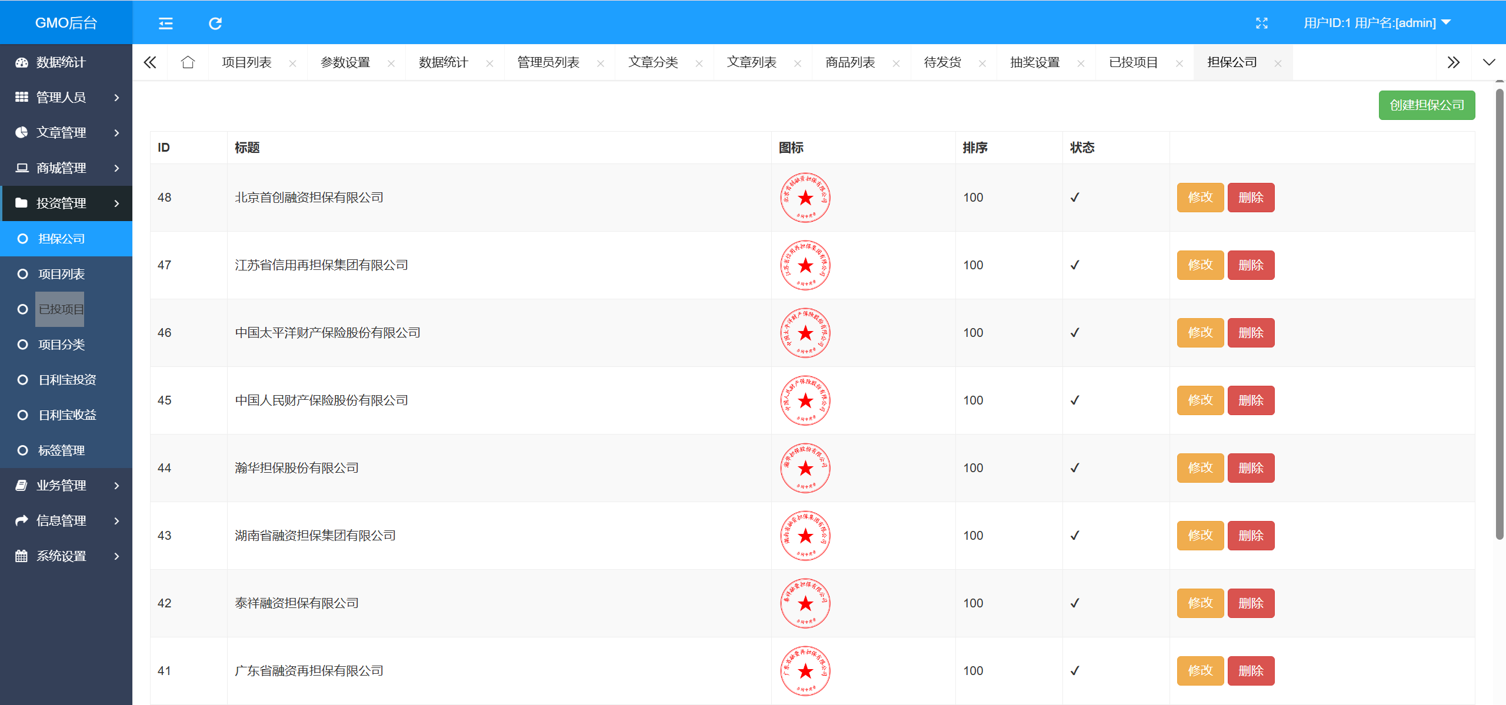Viewport: 1506px width, 705px height.
Task: Click 删除 for 瀚华担保股份有限公司
Action: [x=1251, y=468]
